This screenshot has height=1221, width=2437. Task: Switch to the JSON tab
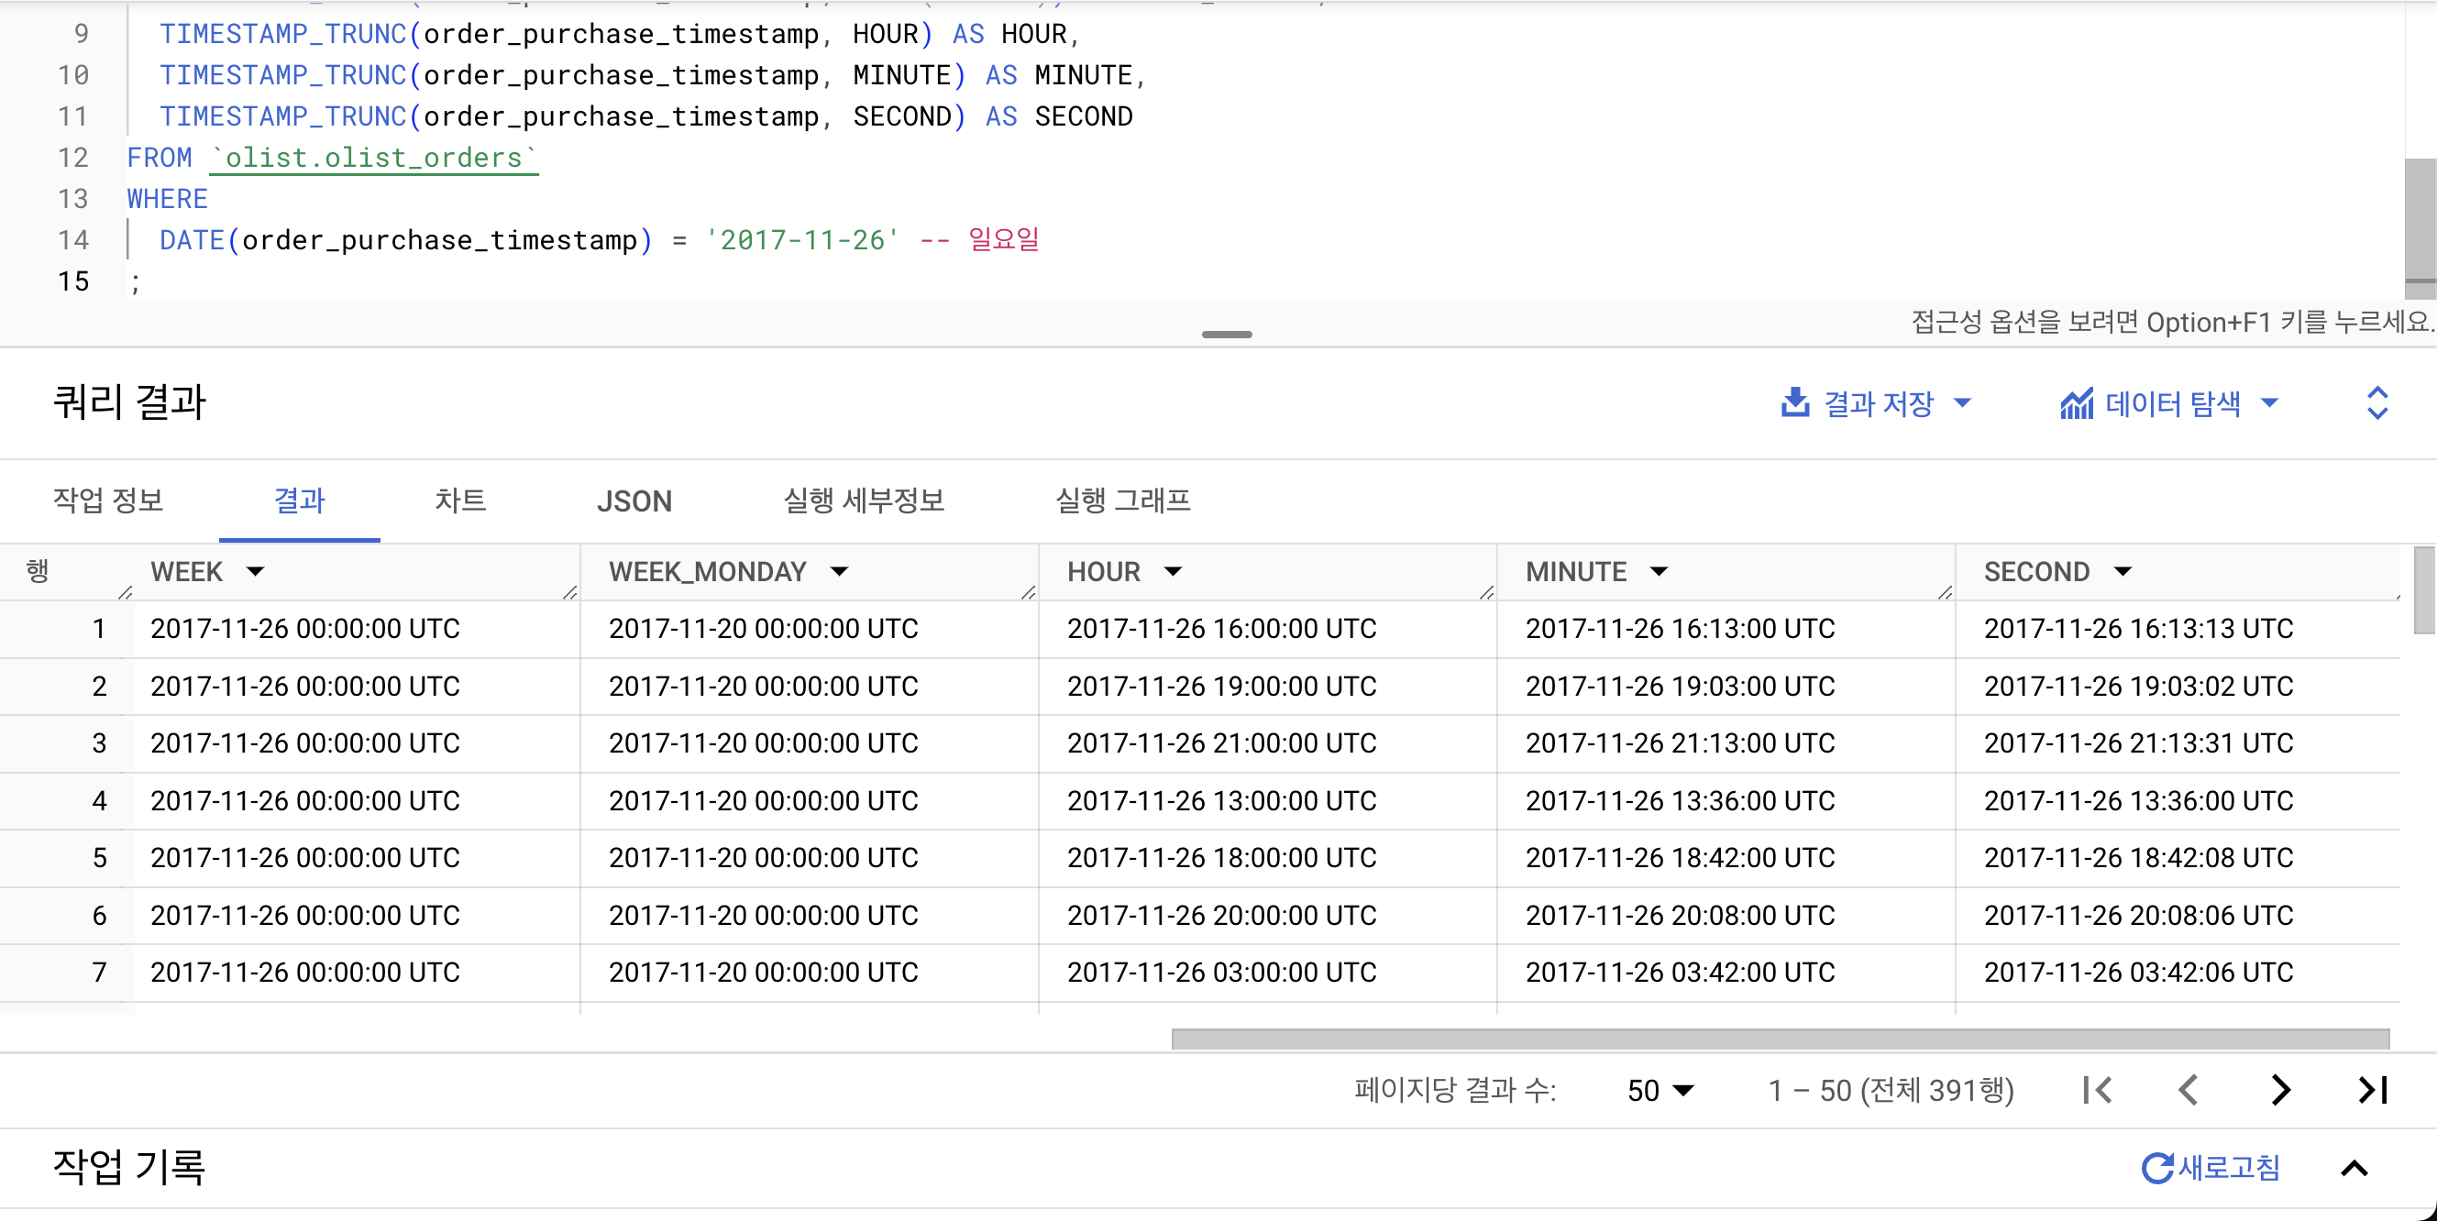pos(634,500)
